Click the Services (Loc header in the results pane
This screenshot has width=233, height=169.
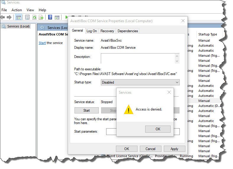click(57, 27)
